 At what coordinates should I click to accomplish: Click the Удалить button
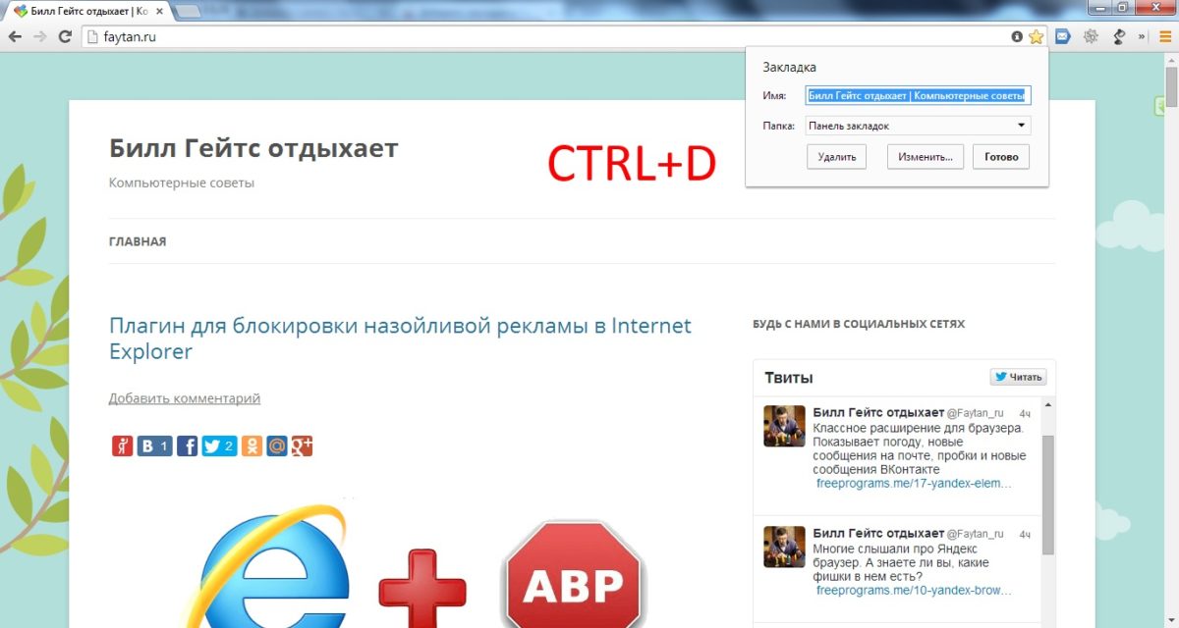[x=837, y=157]
